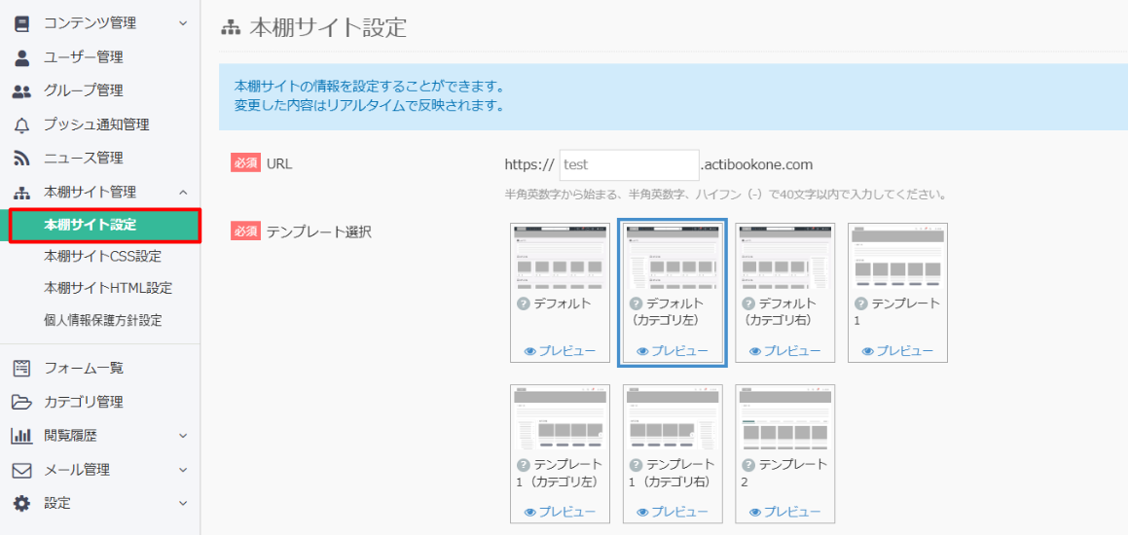Click the group management people icon
The width and height of the screenshot is (1129, 535).
pyautogui.click(x=21, y=91)
